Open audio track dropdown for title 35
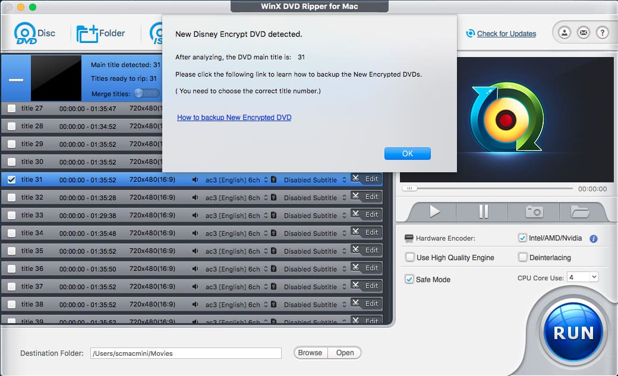 pos(266,251)
